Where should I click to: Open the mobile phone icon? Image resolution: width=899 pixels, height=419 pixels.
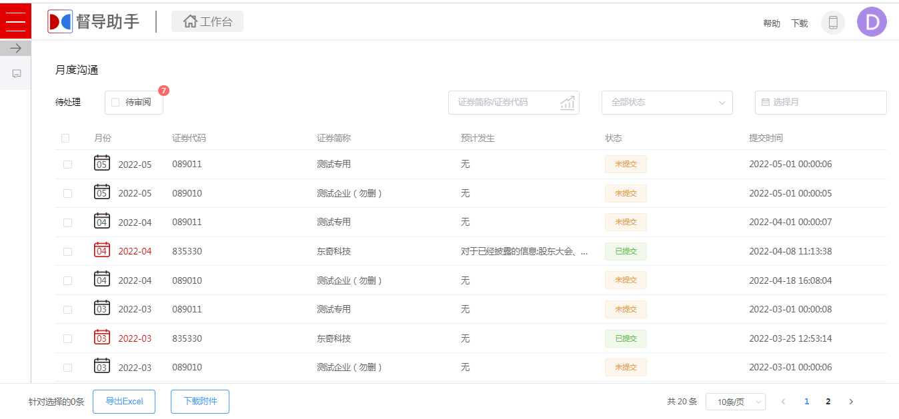(833, 23)
